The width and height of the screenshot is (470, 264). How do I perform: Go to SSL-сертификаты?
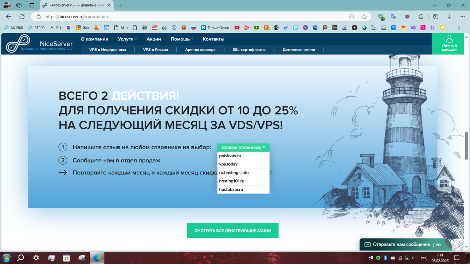pos(249,50)
